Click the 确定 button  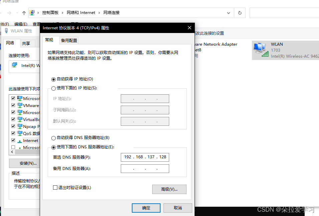point(146,208)
